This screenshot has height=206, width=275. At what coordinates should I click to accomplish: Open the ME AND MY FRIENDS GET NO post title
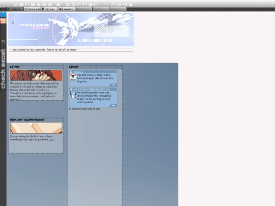tap(91, 90)
